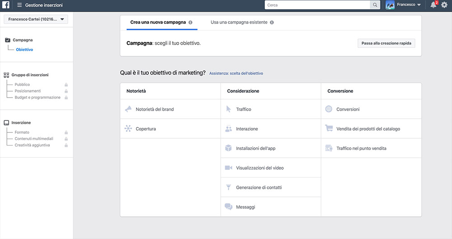
Task: Expand the Francesco Cartei account dropdown
Action: [x=36, y=19]
